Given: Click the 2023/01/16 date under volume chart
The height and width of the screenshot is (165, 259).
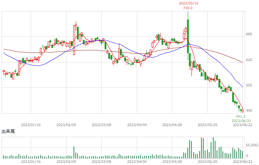Looking at the screenshot, I should pyautogui.click(x=31, y=162).
